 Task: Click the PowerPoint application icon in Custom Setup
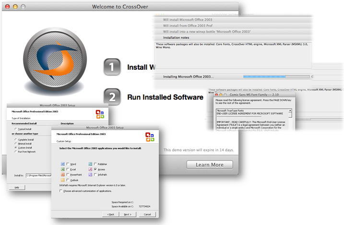point(63,175)
